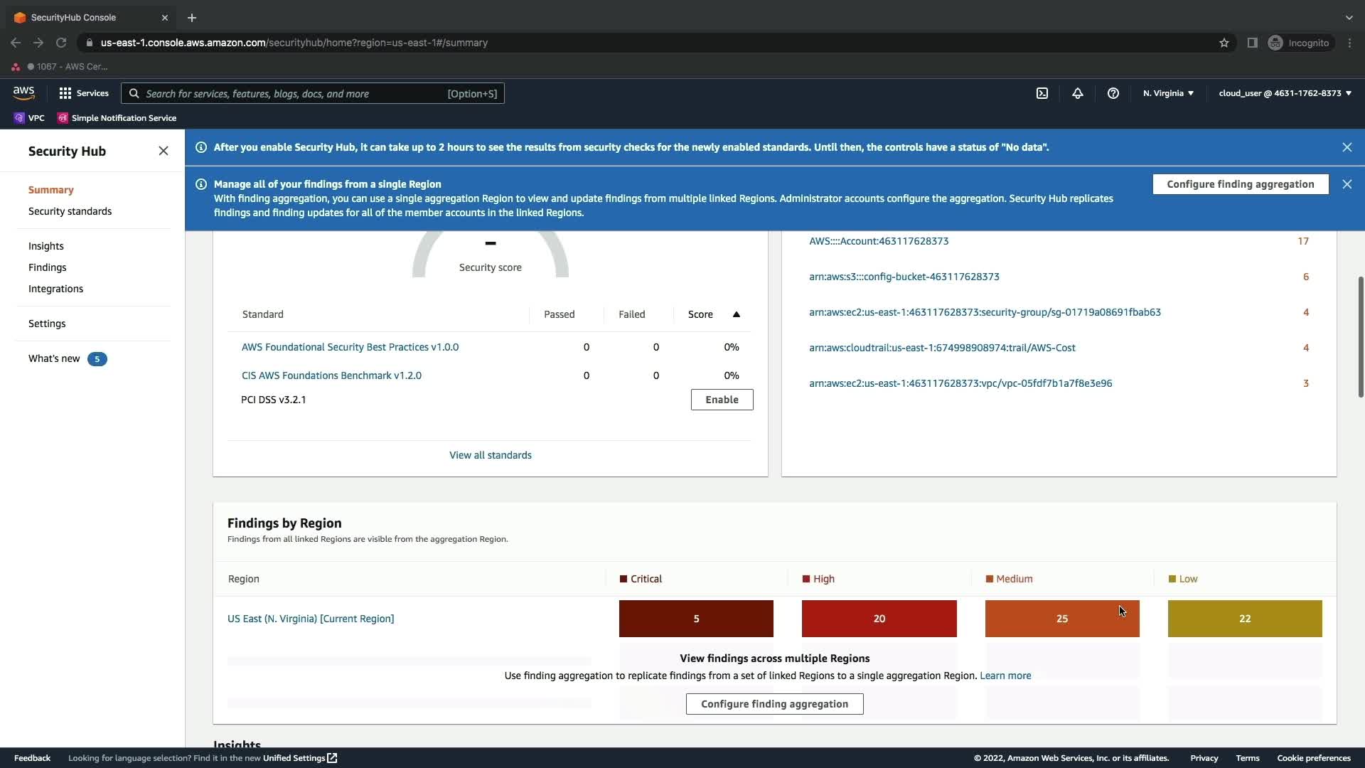The height and width of the screenshot is (768, 1365).
Task: Go to Findings in sidebar
Action: [x=47, y=267]
